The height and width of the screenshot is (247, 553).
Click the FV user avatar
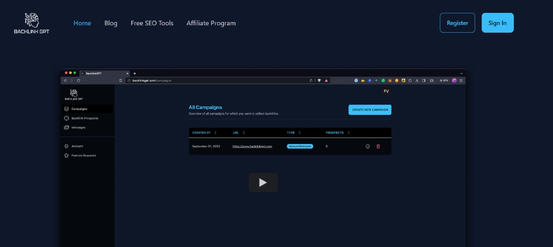(386, 92)
